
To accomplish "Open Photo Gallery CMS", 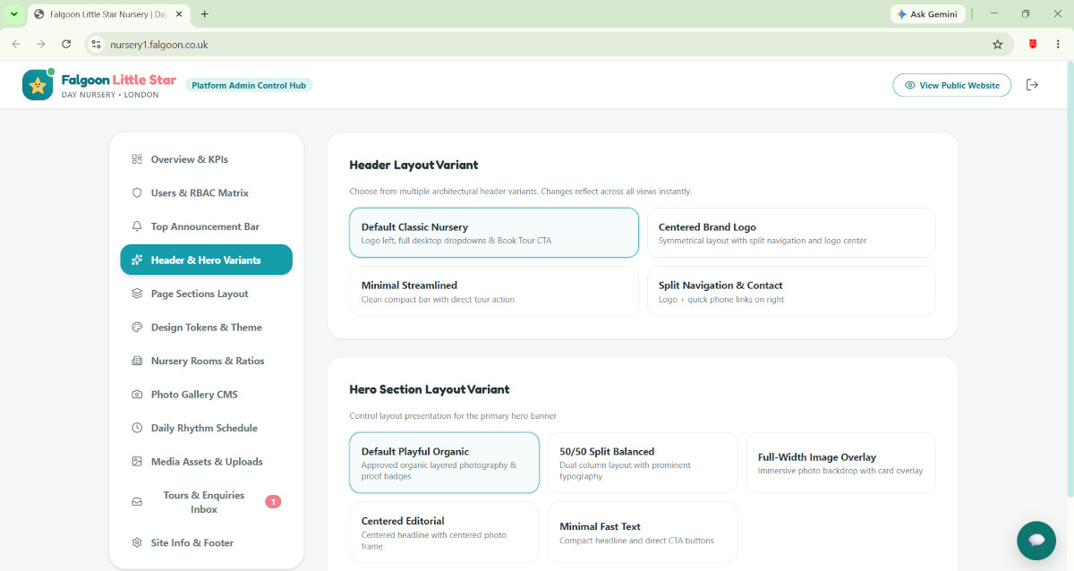I will coord(206,395).
